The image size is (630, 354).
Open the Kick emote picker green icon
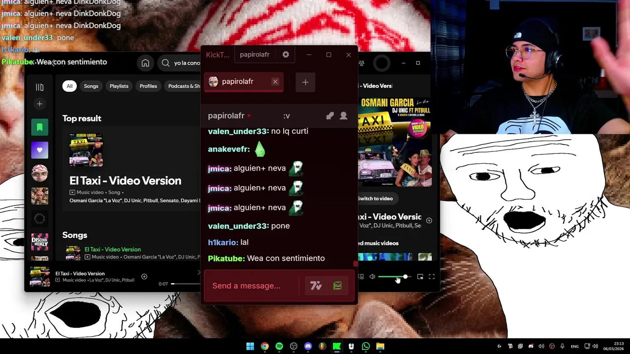(x=338, y=286)
